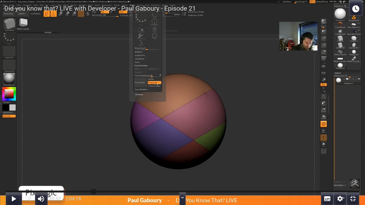Image resolution: width=365 pixels, height=205 pixels.
Task: Play the video
Action: point(14,199)
